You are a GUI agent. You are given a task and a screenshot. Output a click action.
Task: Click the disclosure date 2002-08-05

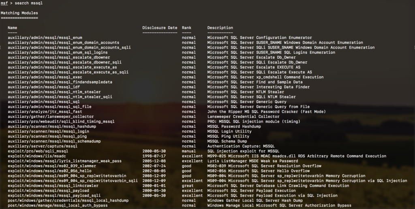click(154, 171)
